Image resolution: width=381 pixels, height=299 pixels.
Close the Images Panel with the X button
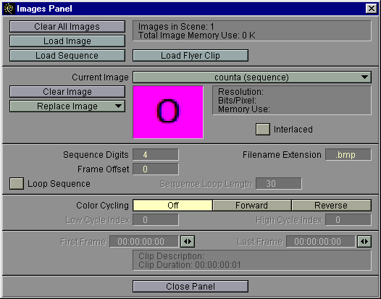pos(372,9)
